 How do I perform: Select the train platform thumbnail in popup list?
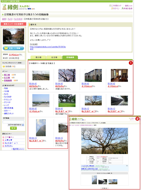pyautogui.click(x=103, y=182)
